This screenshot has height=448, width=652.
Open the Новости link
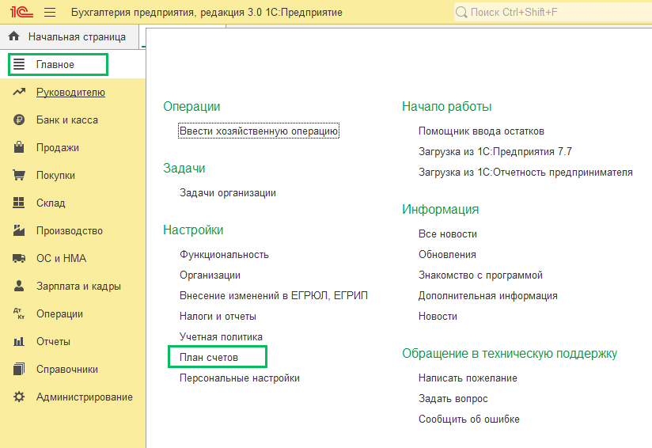pos(438,316)
